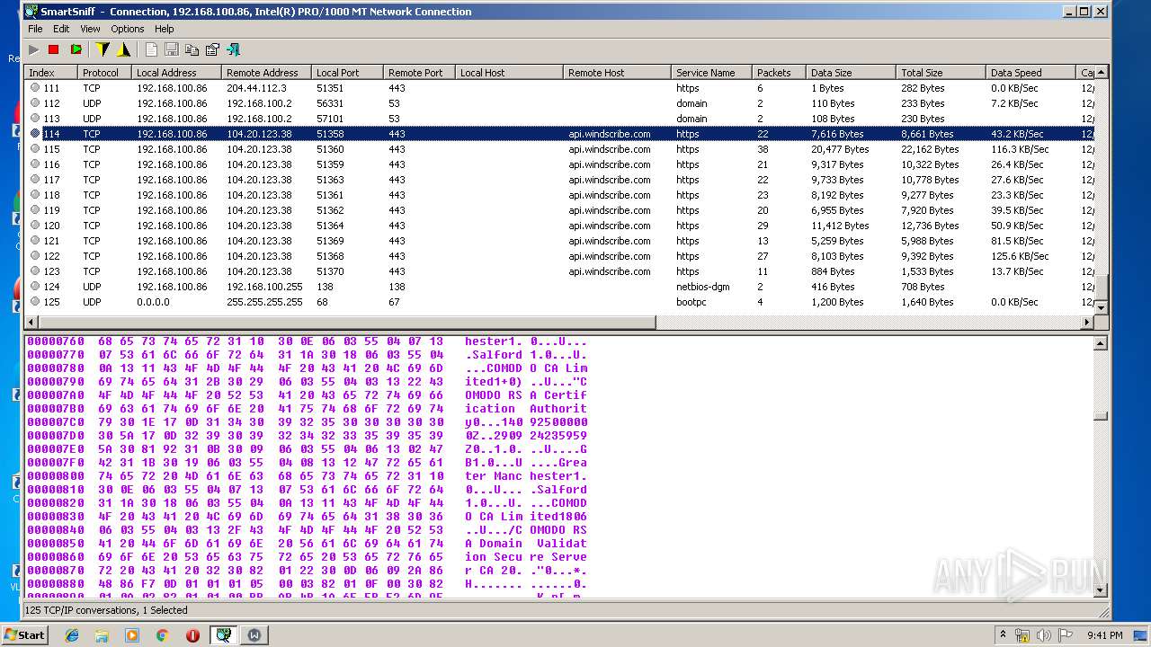1151x647 pixels.
Task: Sort by the Protocol column header
Action: (104, 72)
